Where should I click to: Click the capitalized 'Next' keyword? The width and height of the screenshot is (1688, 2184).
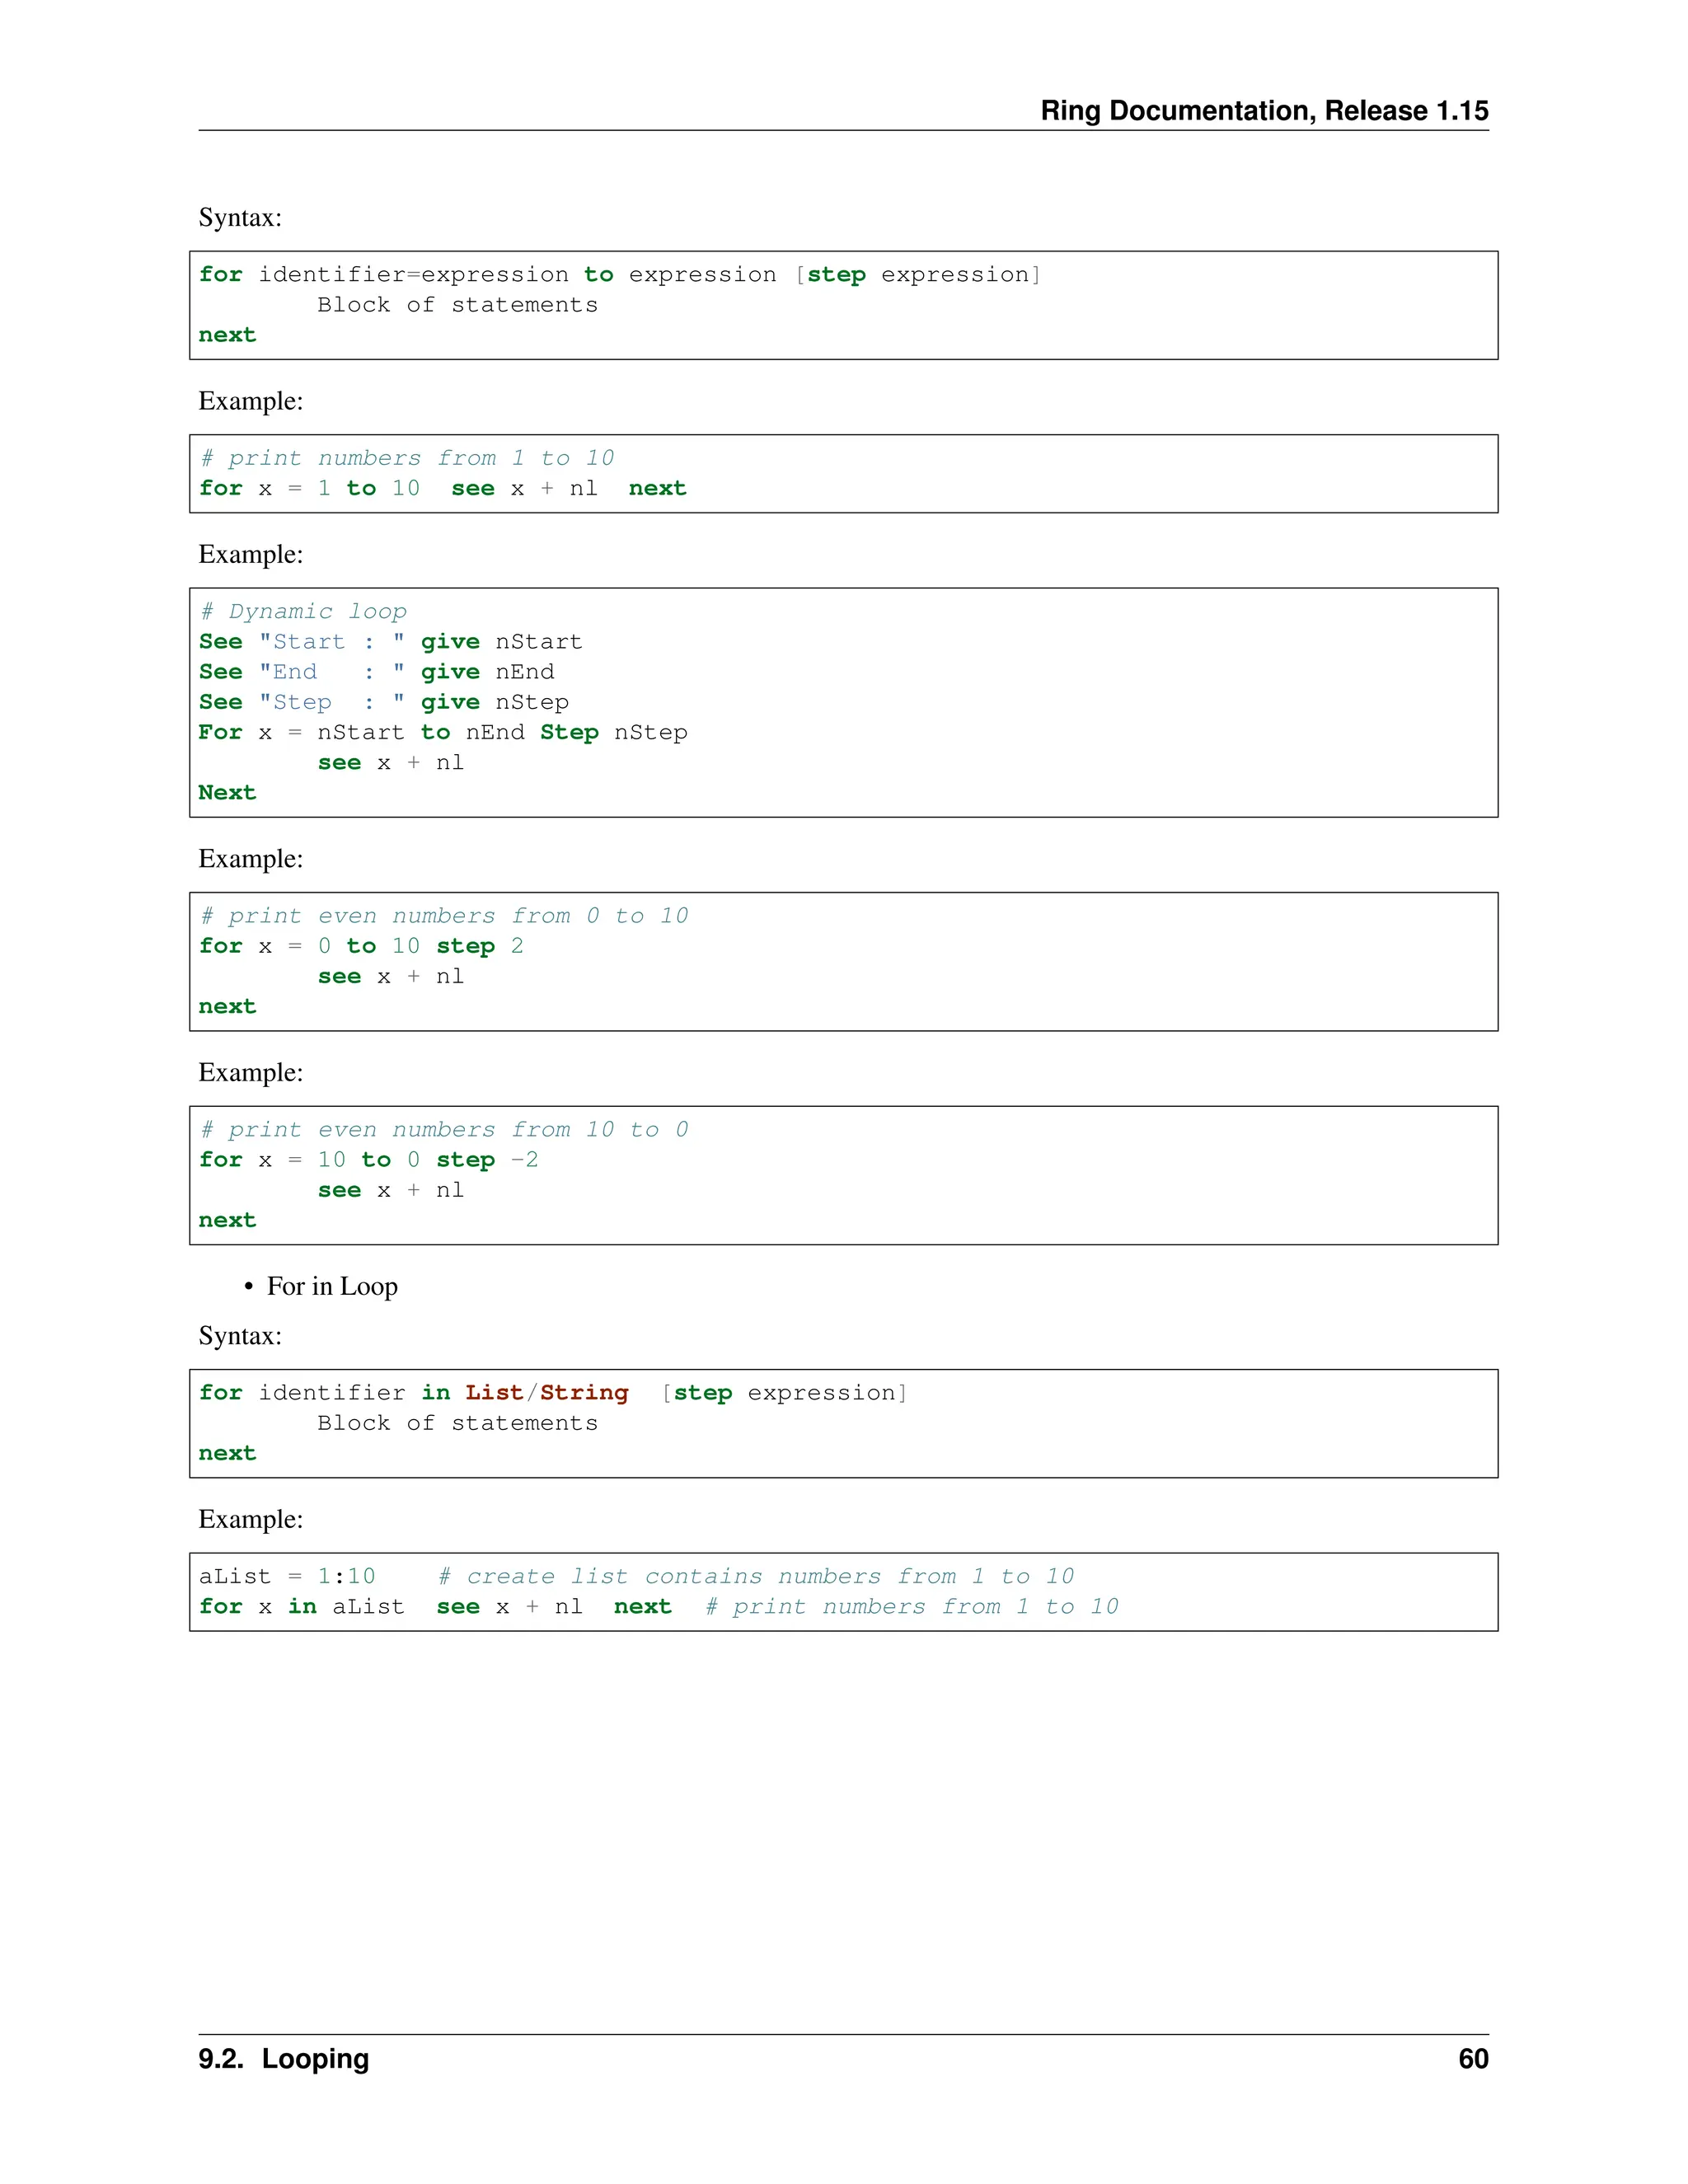click(227, 792)
